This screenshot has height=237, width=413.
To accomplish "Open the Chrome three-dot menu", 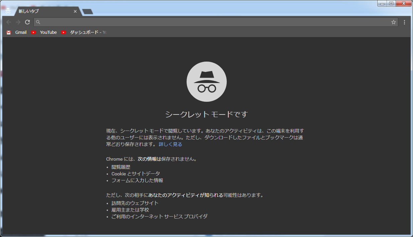I will 404,22.
